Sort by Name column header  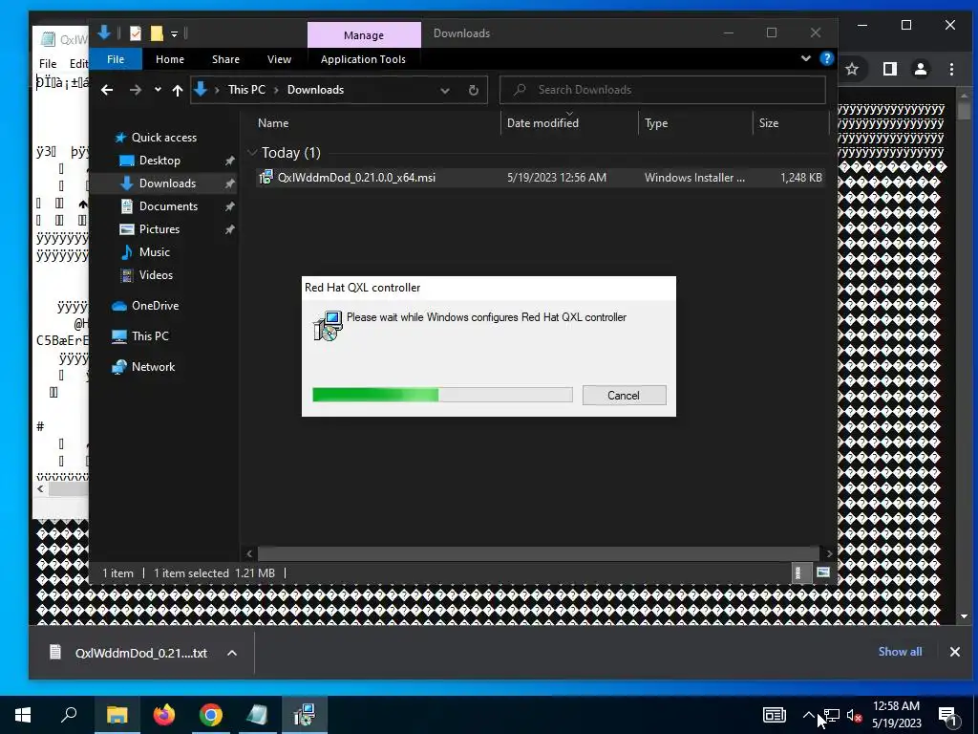pyautogui.click(x=273, y=123)
